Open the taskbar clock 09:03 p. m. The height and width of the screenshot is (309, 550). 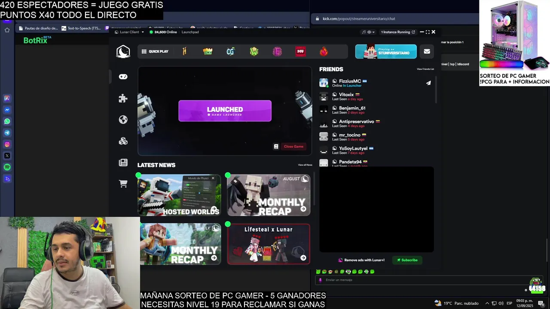click(525, 303)
